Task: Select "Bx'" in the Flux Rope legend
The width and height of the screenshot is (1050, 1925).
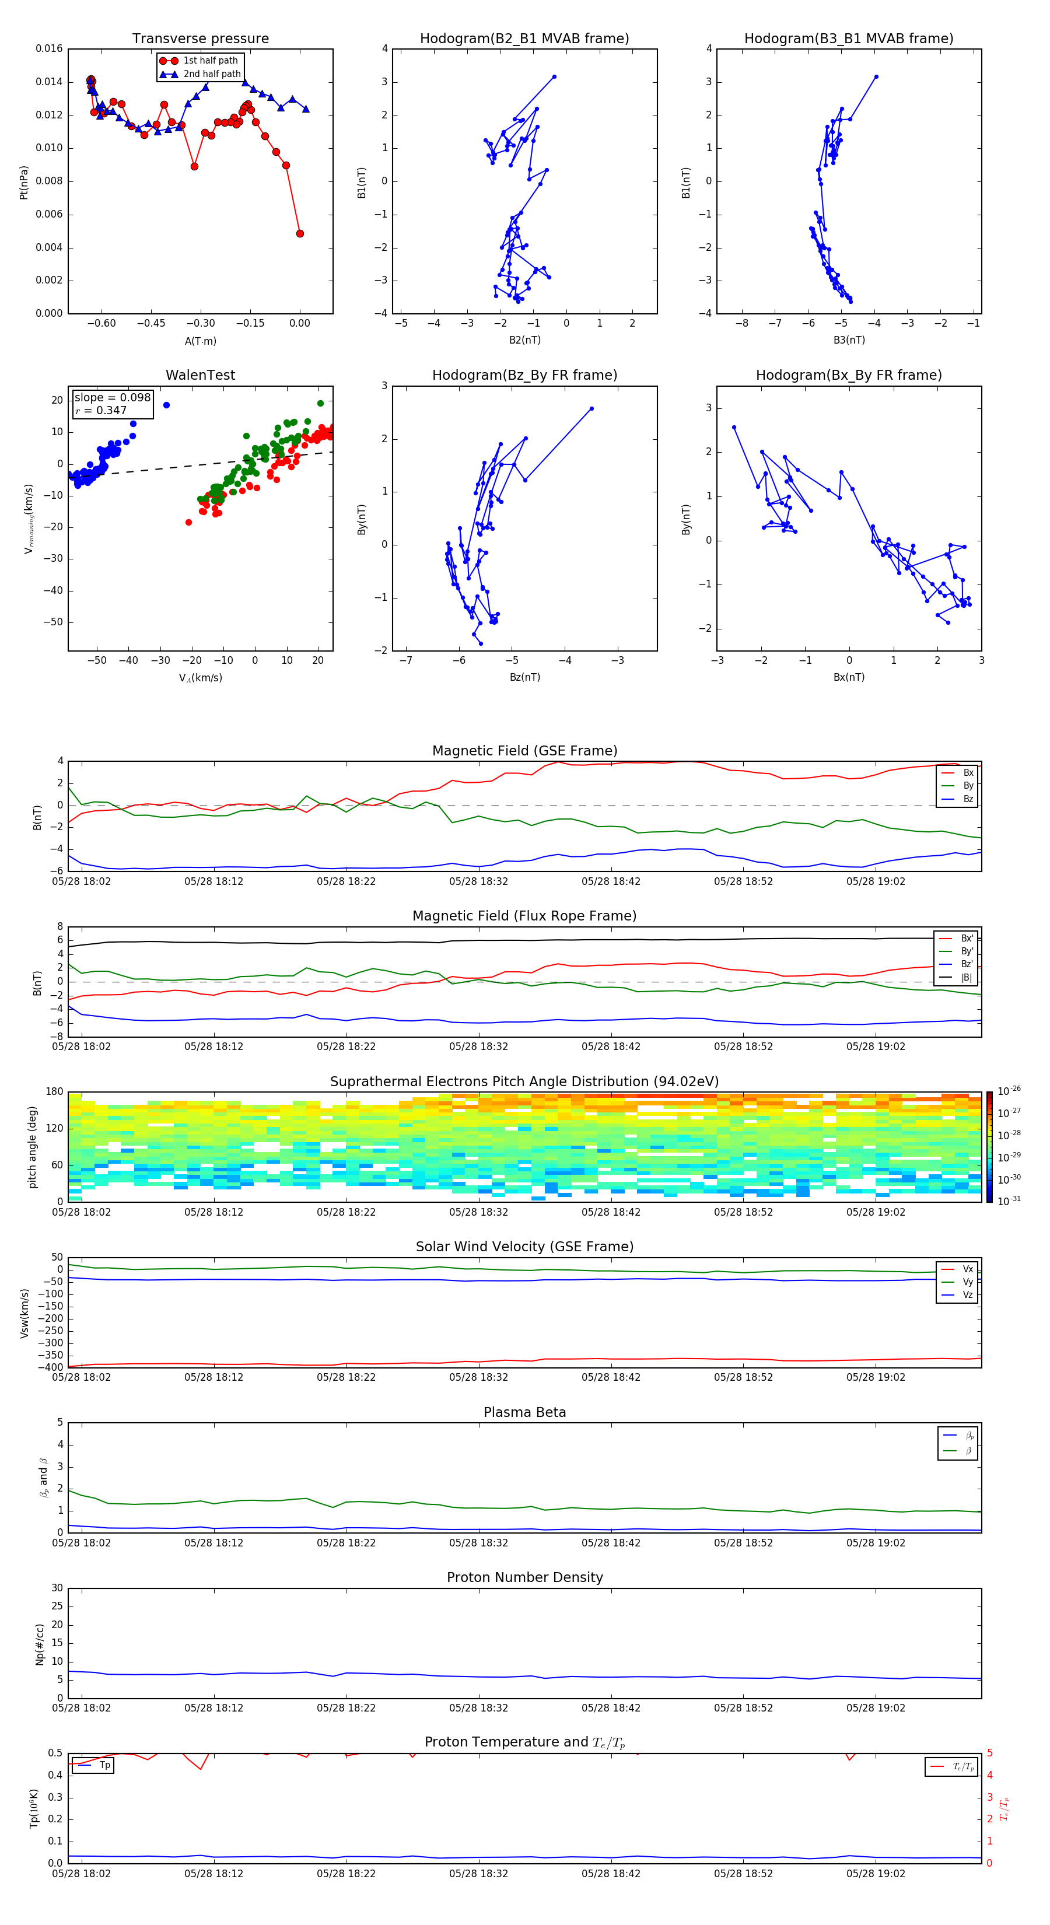Action: pos(956,939)
